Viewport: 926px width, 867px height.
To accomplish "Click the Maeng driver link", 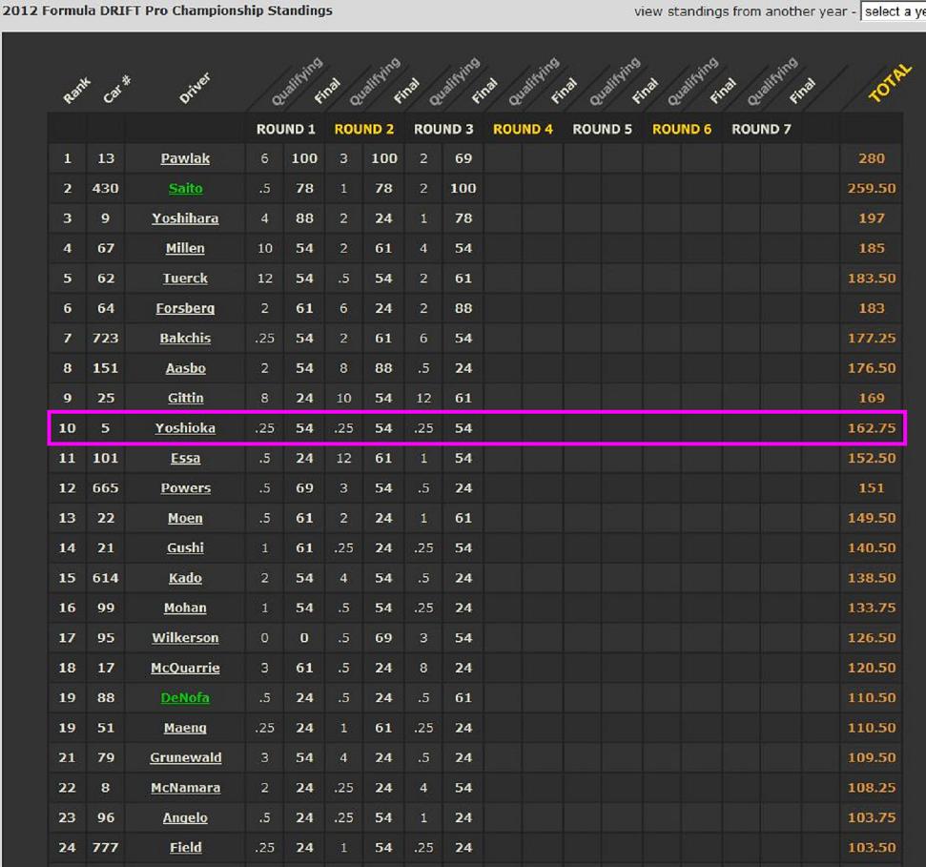I will pyautogui.click(x=185, y=728).
